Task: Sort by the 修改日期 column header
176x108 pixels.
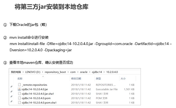Action: click(76, 79)
